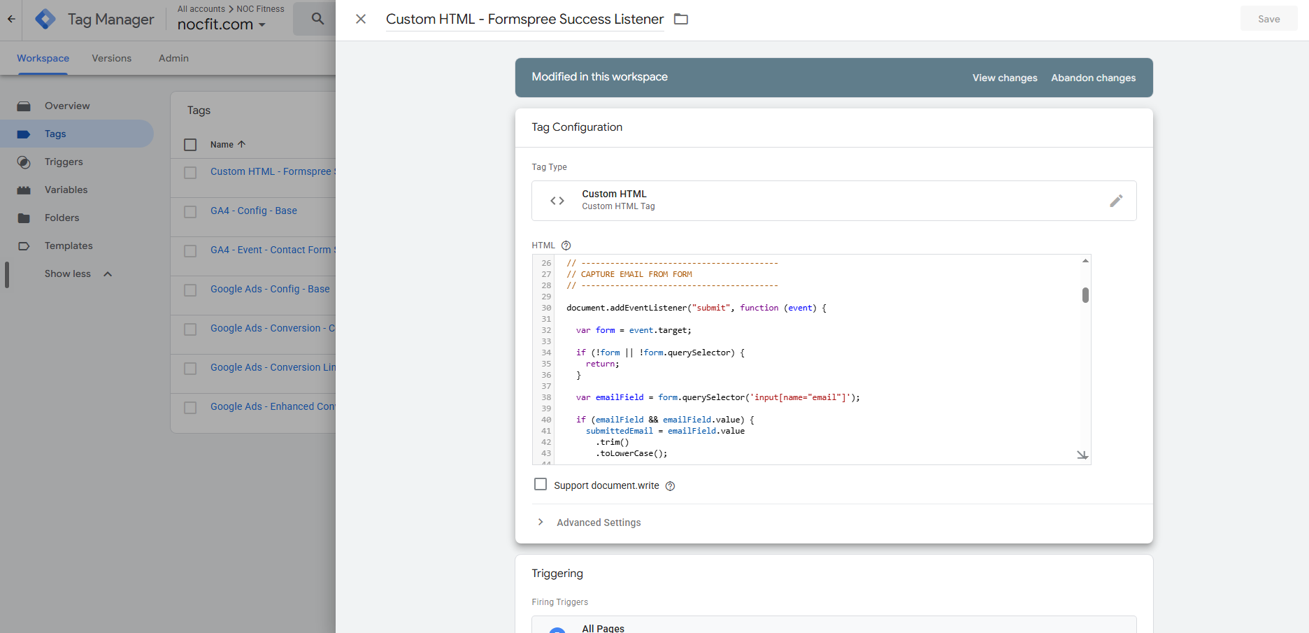Viewport: 1309px width, 633px height.
Task: Open the nocfit.com container dropdown
Action: click(222, 24)
